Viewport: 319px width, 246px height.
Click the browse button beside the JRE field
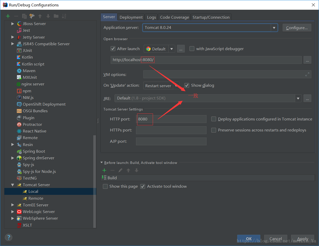pos(307,98)
